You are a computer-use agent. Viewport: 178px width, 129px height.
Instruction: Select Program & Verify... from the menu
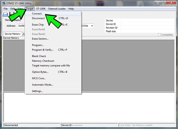(x=53, y=50)
